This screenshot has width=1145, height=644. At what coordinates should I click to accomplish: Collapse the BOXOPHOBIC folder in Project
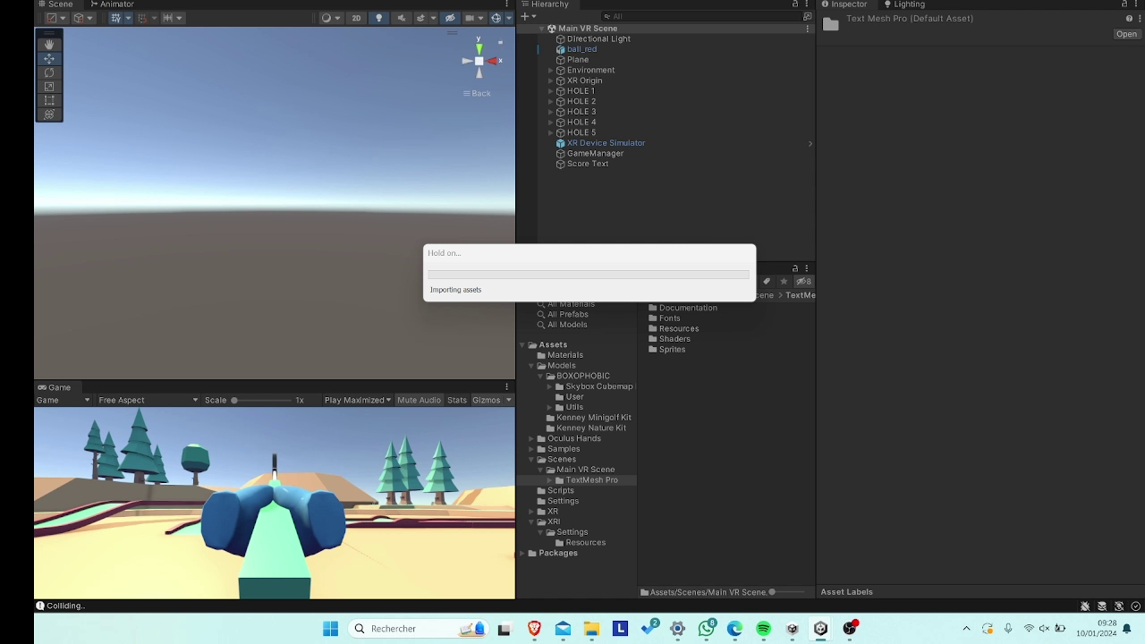539,376
